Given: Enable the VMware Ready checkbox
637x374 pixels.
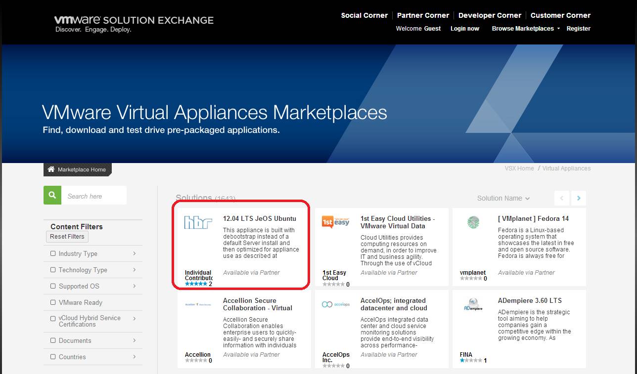Looking at the screenshot, I should [53, 302].
